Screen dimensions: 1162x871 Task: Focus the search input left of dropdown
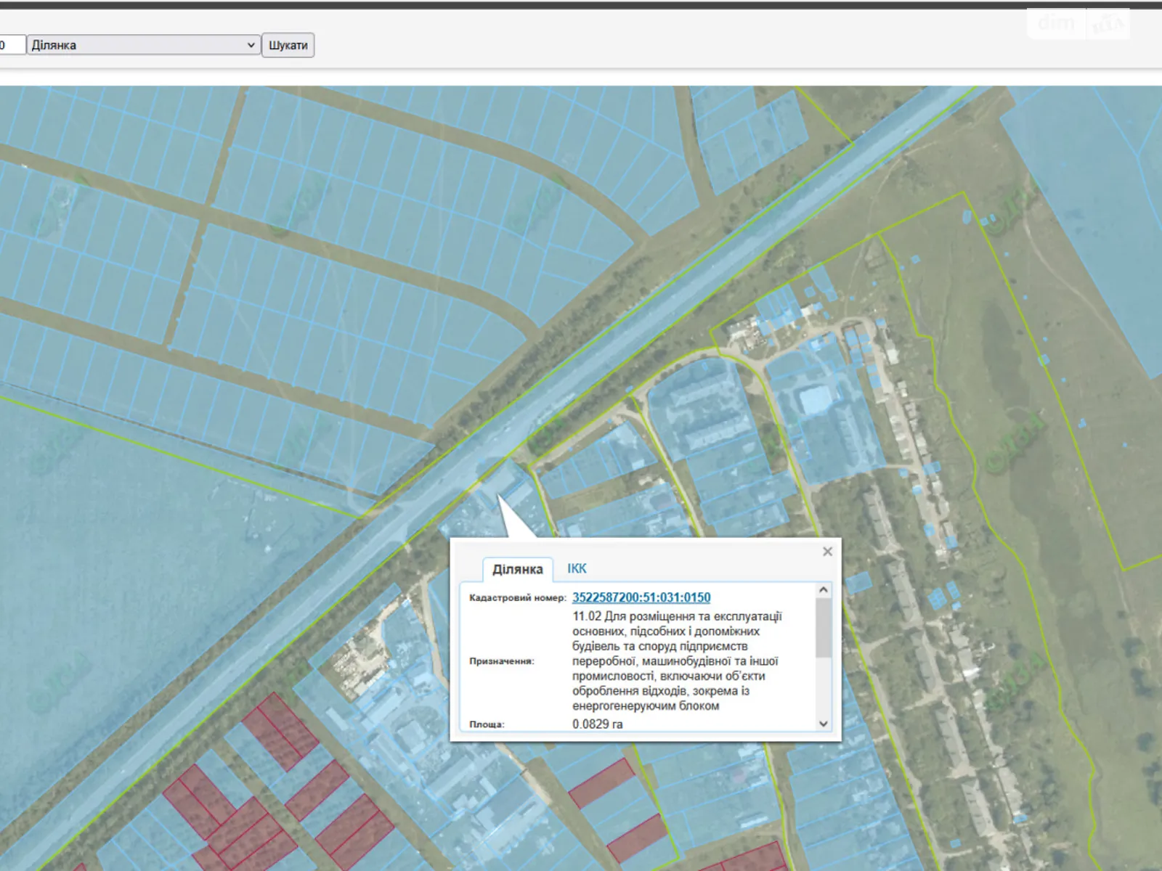pos(12,45)
